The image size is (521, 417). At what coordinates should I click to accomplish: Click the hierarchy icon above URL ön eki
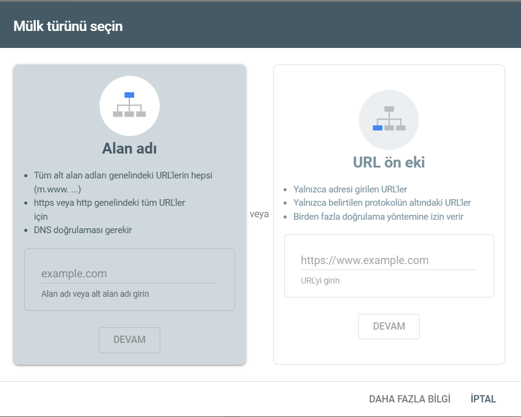389,120
